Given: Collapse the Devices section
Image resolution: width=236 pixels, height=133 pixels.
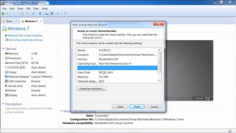Looking at the screenshot, I should coord(3,49).
